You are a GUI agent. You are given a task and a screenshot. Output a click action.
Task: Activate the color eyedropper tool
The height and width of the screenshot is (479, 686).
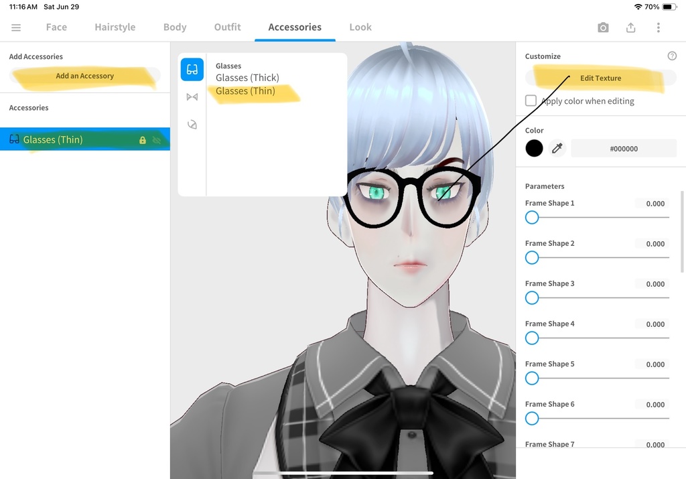click(557, 148)
